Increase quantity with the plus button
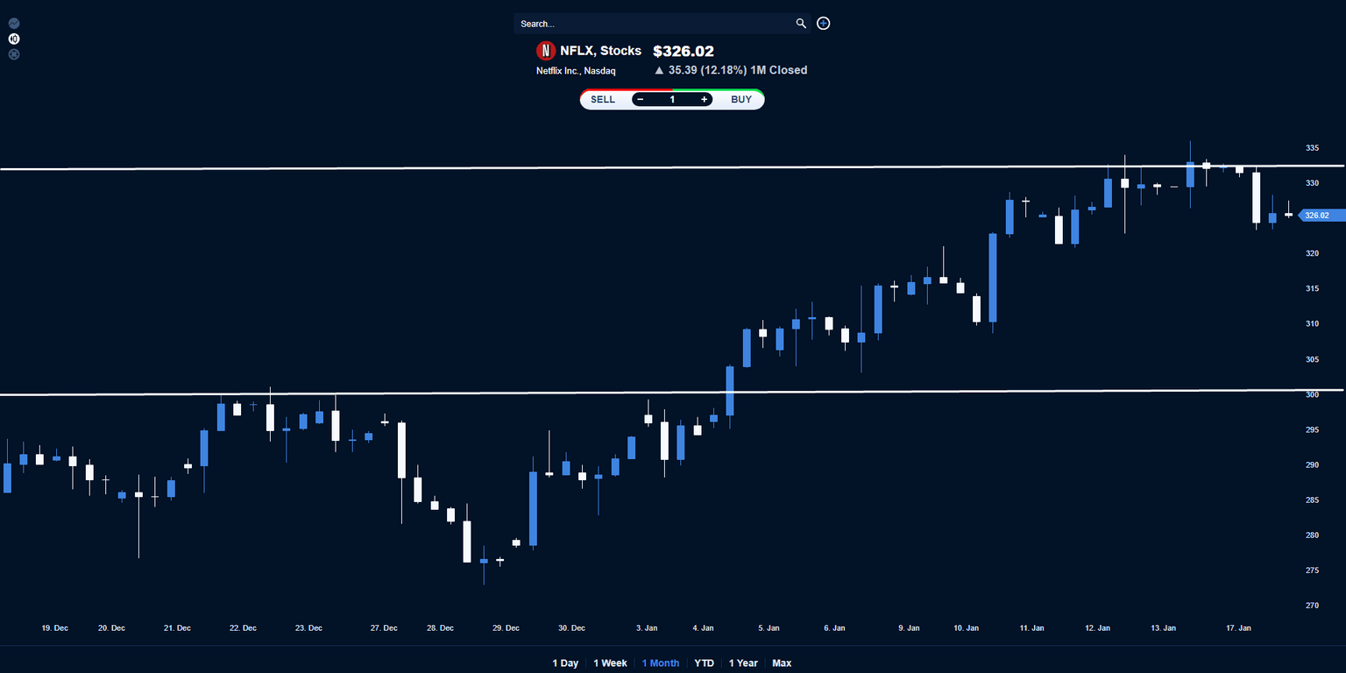This screenshot has width=1346, height=673. [704, 99]
